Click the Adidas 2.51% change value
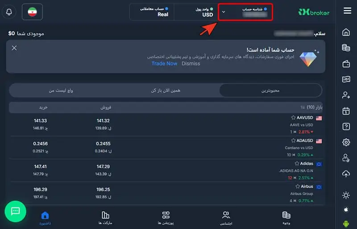Image resolution: width=357 pixels, height=229 pixels. point(304,178)
